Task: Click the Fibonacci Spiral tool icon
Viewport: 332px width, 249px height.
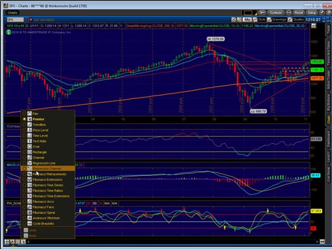Action: tap(29, 213)
